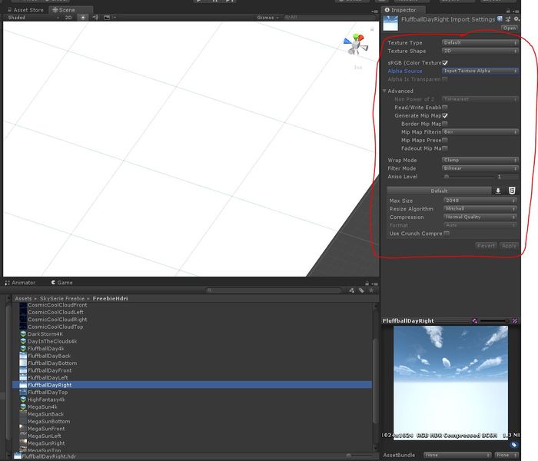
Task: Toggle scene lighting sun icon
Action: [83, 17]
